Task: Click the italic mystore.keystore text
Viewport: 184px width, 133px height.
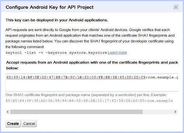Action: (x=88, y=53)
